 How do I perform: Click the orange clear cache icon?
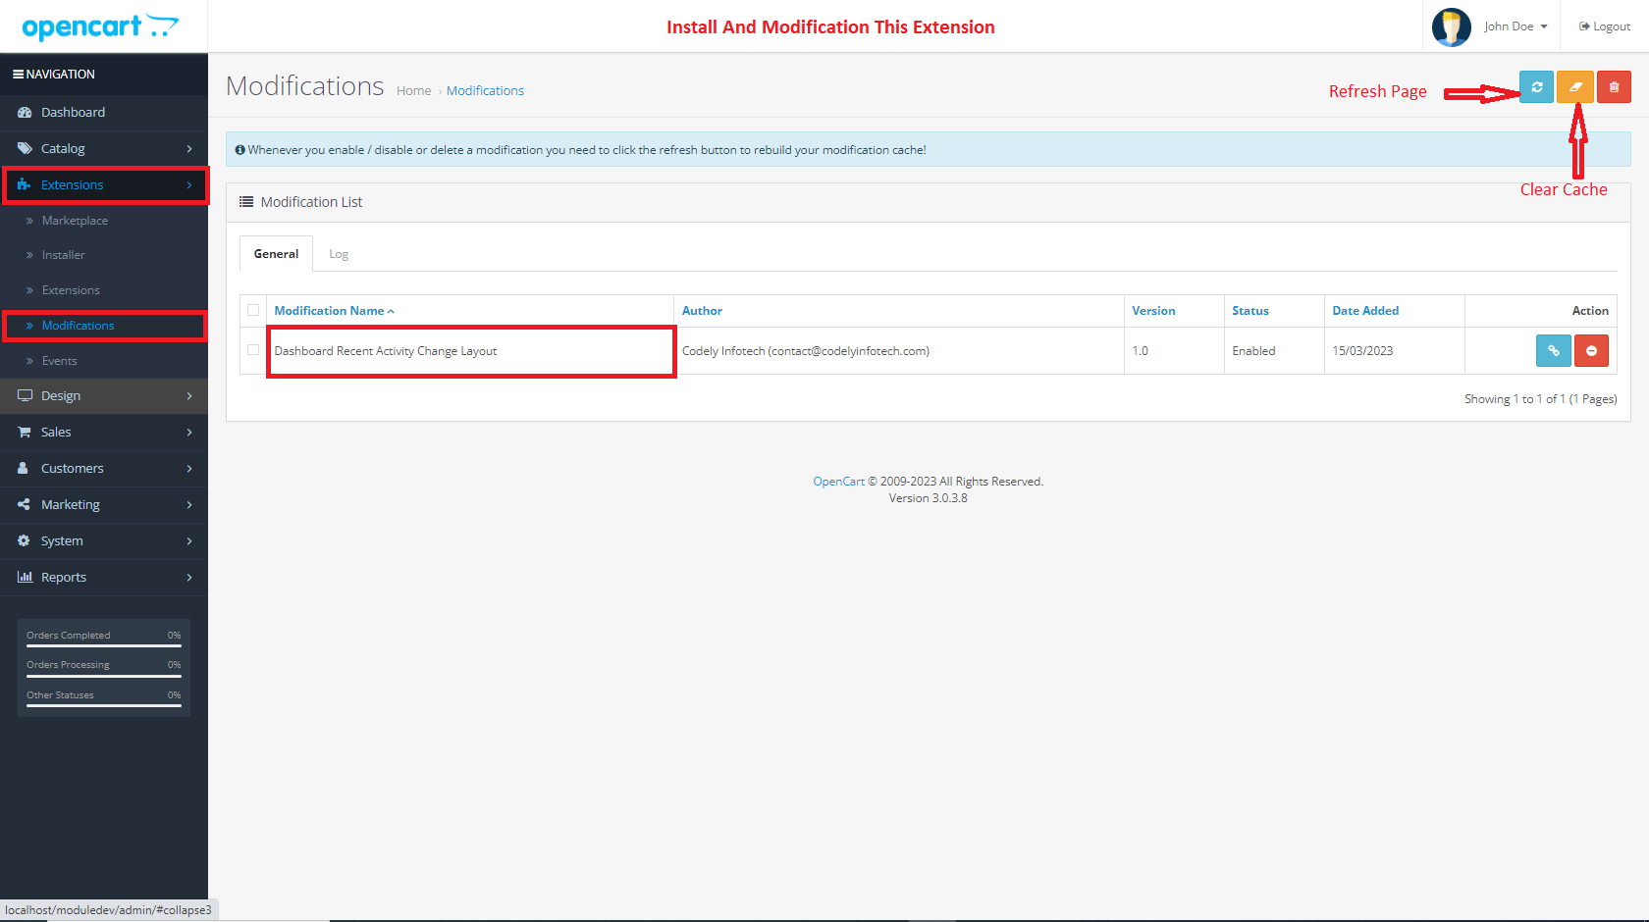pos(1575,86)
